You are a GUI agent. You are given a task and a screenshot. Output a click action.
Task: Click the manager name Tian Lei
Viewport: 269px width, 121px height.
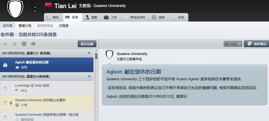point(66,6)
